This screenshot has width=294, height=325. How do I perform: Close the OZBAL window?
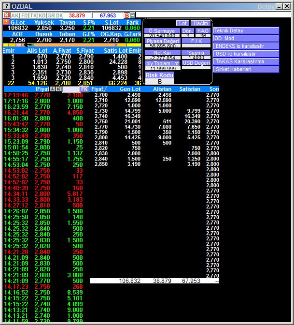pos(287,6)
